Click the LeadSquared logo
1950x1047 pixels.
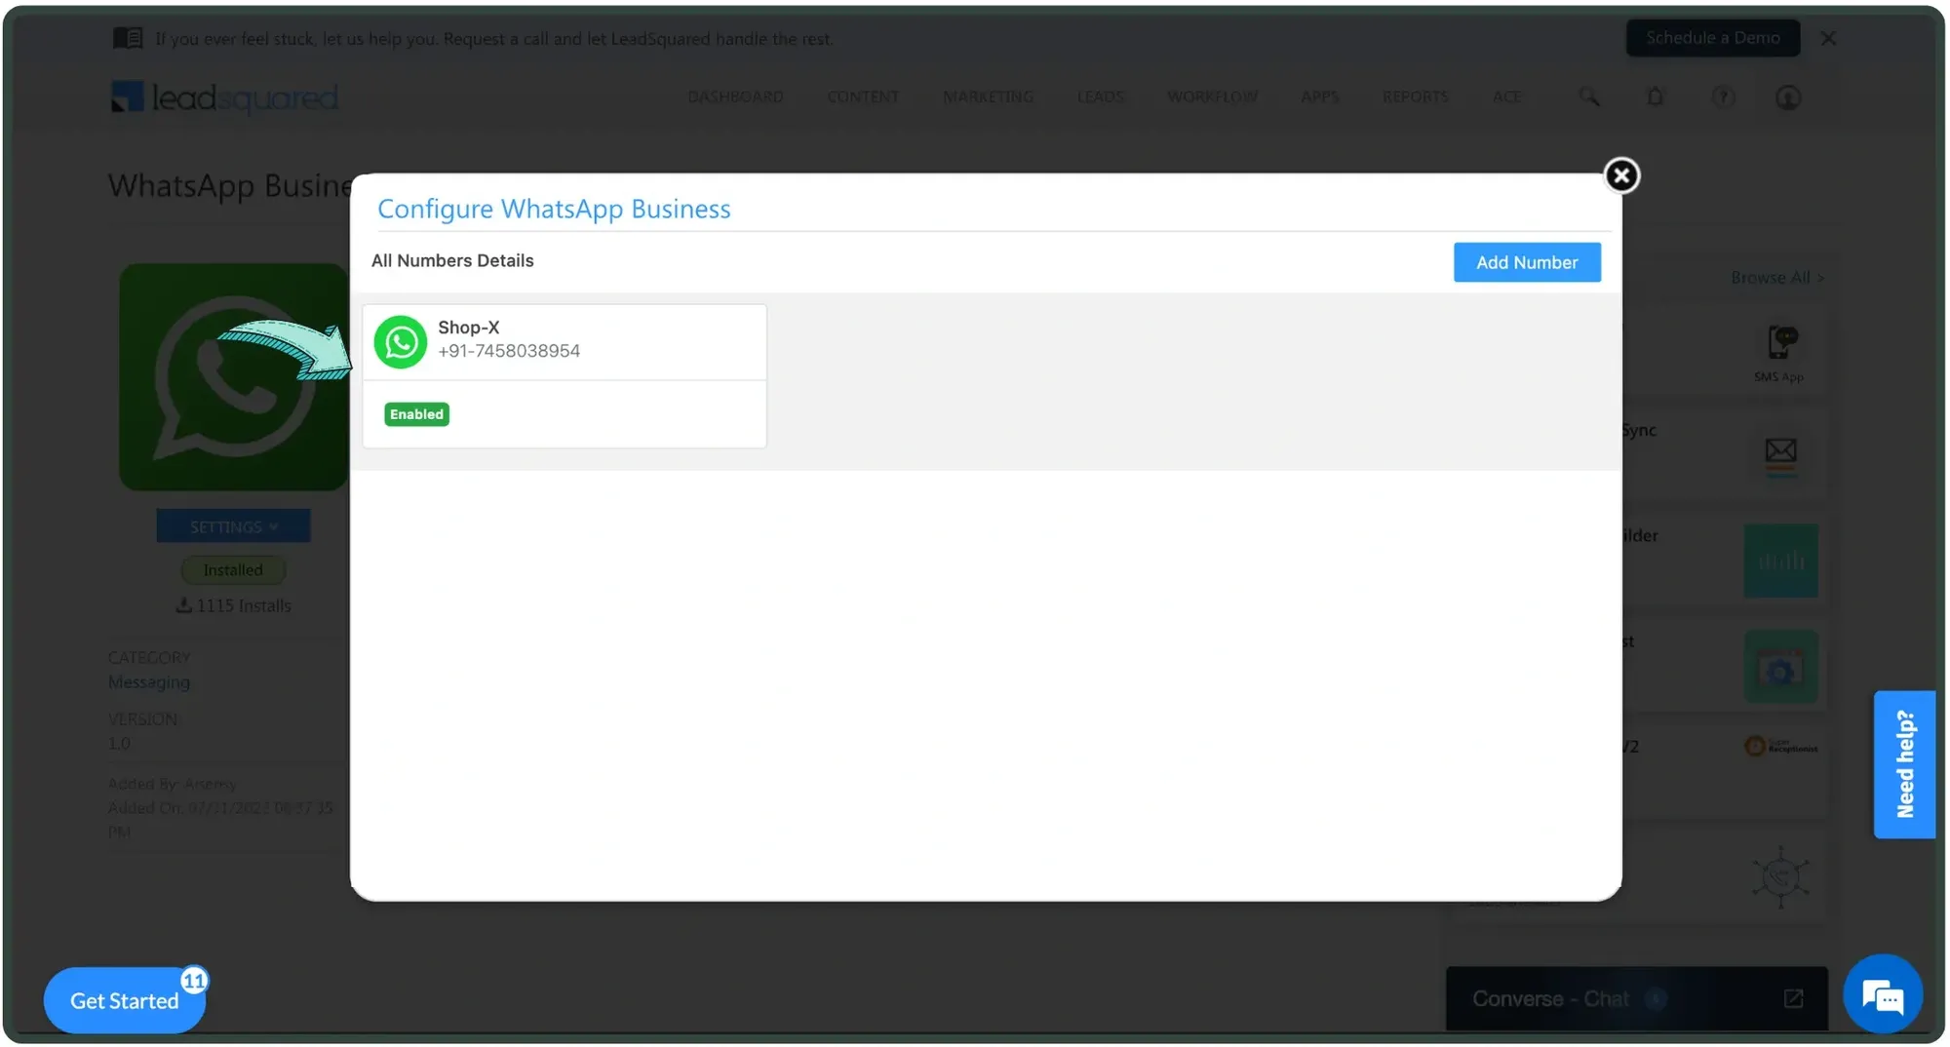click(224, 97)
